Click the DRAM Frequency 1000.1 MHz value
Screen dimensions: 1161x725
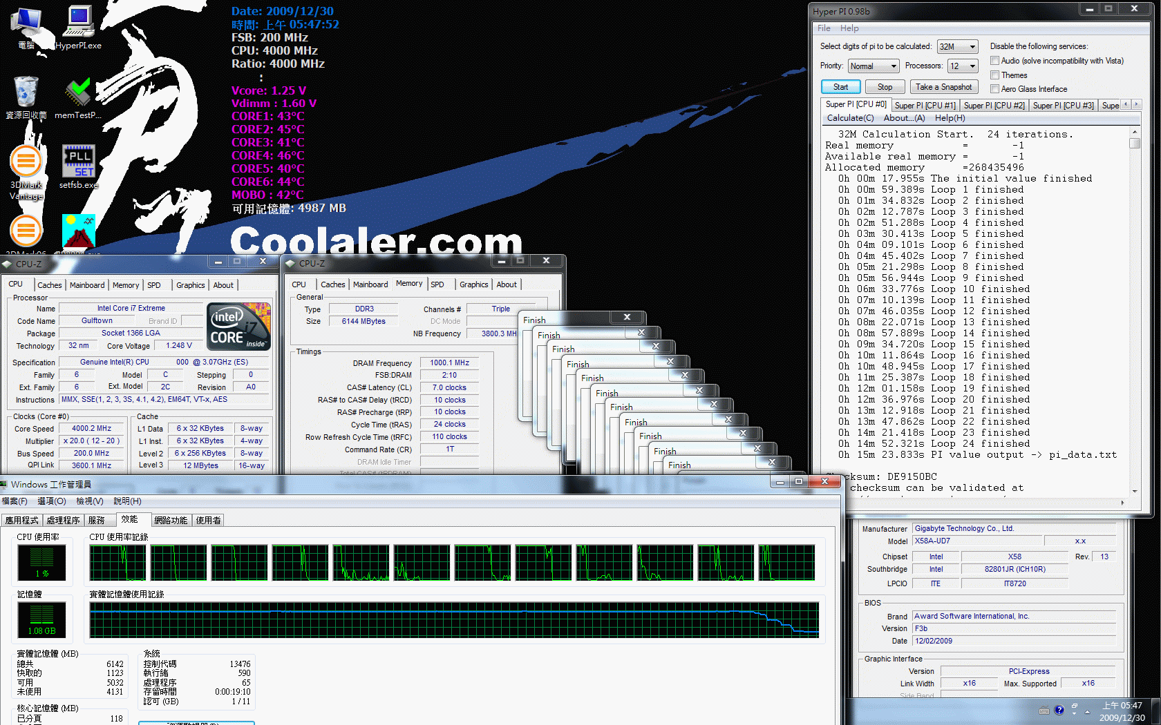pos(449,362)
